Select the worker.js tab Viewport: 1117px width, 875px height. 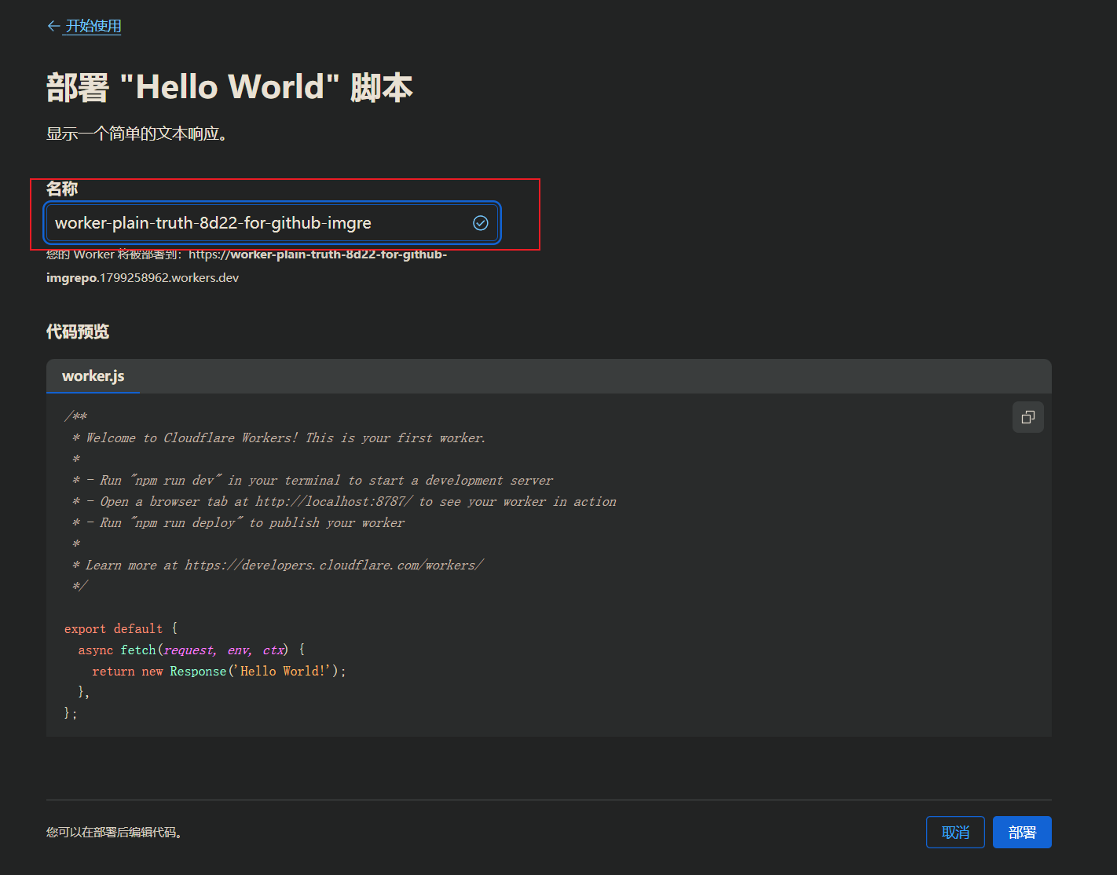[x=93, y=376]
